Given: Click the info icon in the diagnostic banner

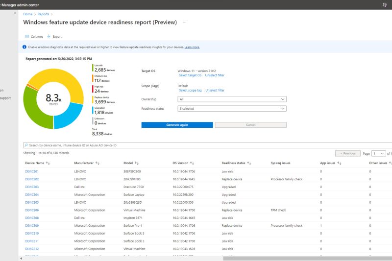Looking at the screenshot, I should 24,47.
